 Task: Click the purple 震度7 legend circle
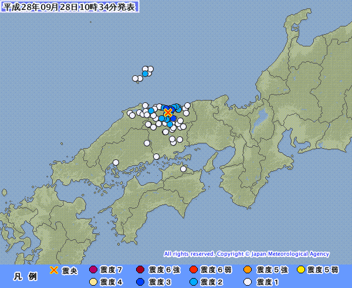(x=93, y=270)
